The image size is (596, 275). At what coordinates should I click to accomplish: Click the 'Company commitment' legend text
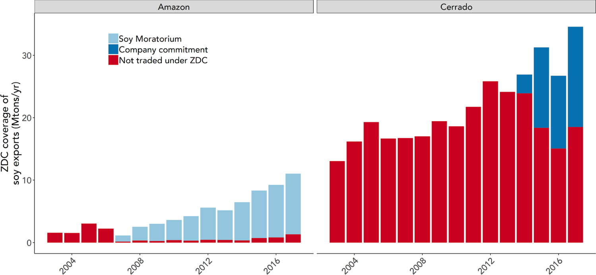point(163,50)
